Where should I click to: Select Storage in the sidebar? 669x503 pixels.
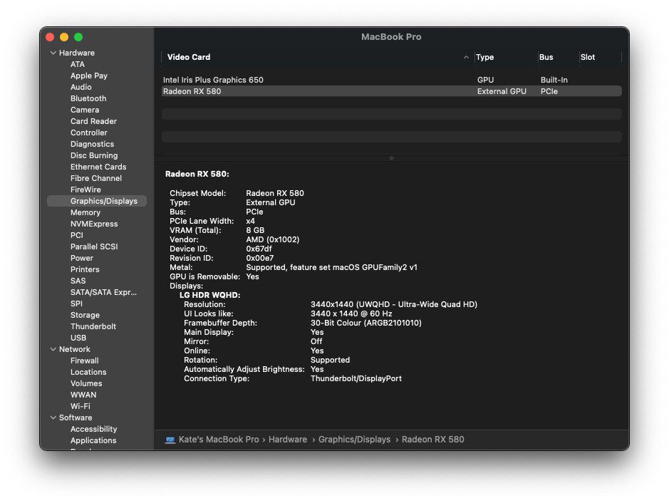coord(85,316)
